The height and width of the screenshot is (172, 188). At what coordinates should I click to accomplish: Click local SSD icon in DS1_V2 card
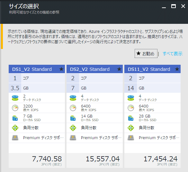coord(15,118)
